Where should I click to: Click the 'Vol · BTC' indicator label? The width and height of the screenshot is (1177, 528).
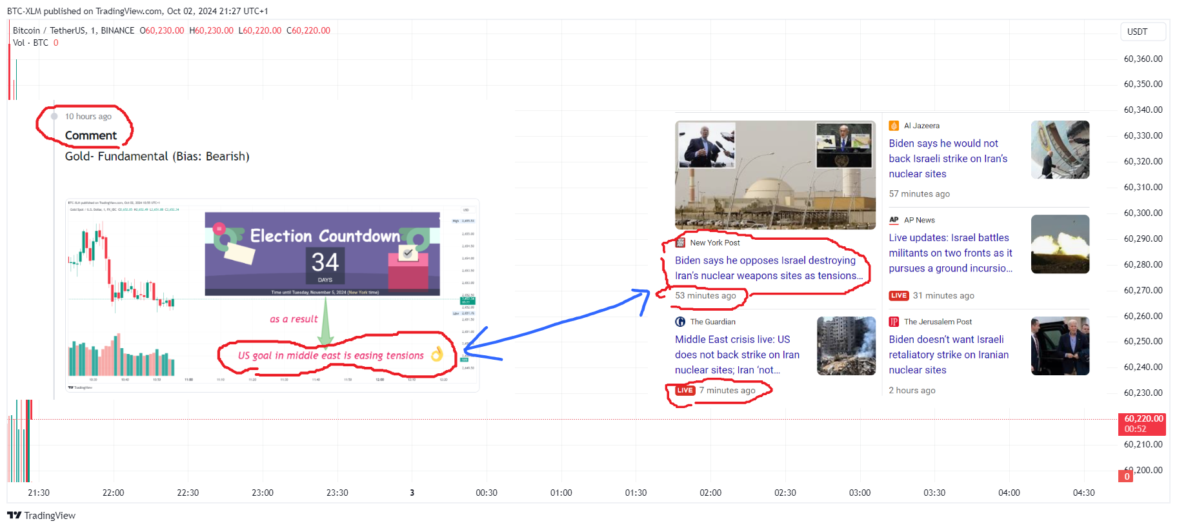point(30,43)
